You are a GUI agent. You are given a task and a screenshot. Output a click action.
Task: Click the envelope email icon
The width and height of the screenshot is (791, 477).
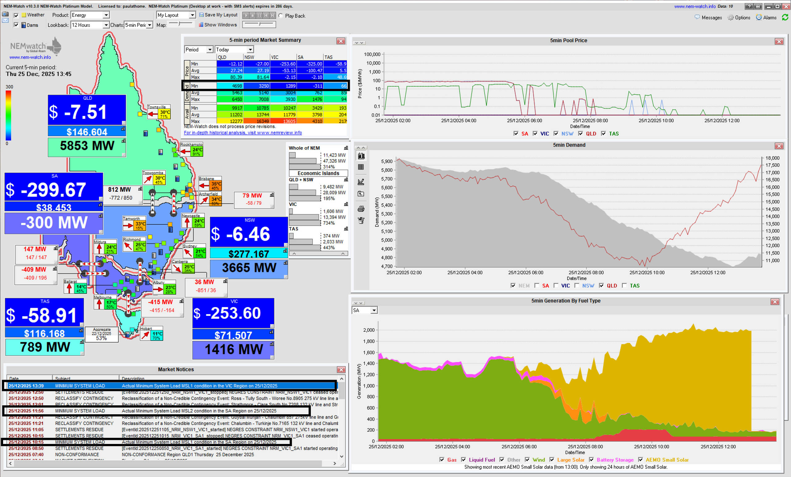5,20
